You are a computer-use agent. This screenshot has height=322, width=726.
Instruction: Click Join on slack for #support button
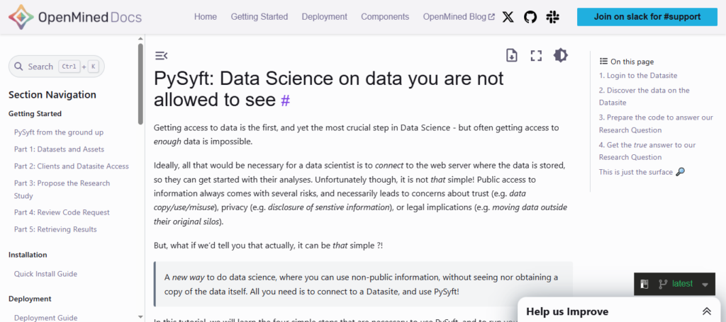(x=647, y=17)
